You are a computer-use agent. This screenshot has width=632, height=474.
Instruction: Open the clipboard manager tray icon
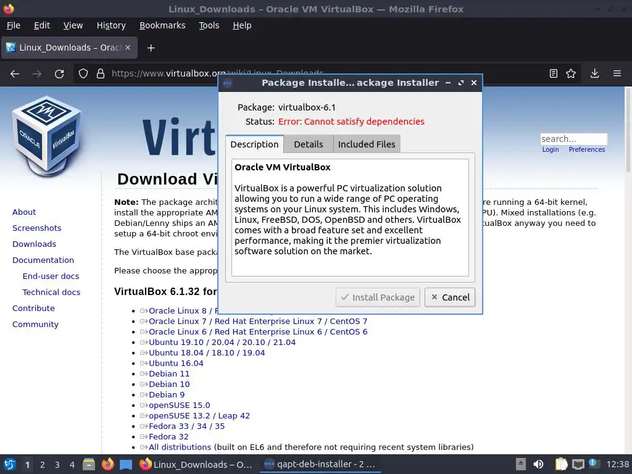[x=561, y=464]
